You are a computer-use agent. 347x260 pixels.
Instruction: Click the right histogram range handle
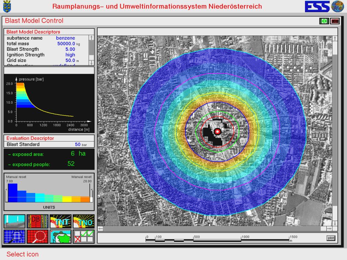[91, 195]
